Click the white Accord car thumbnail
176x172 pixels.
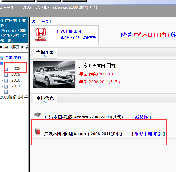(x=54, y=75)
